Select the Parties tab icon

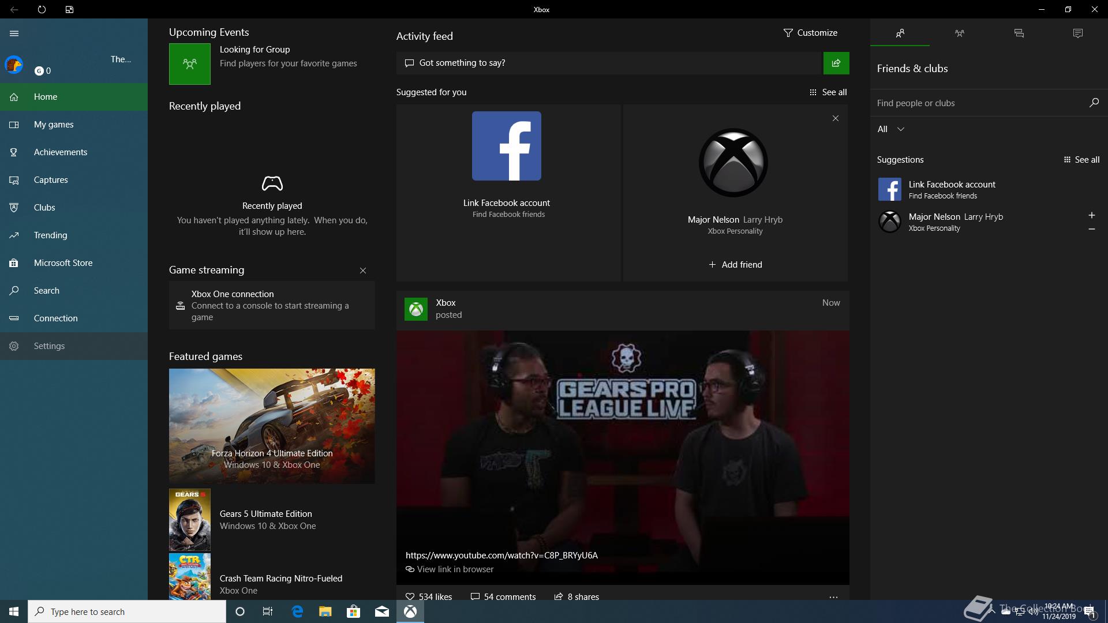959,33
